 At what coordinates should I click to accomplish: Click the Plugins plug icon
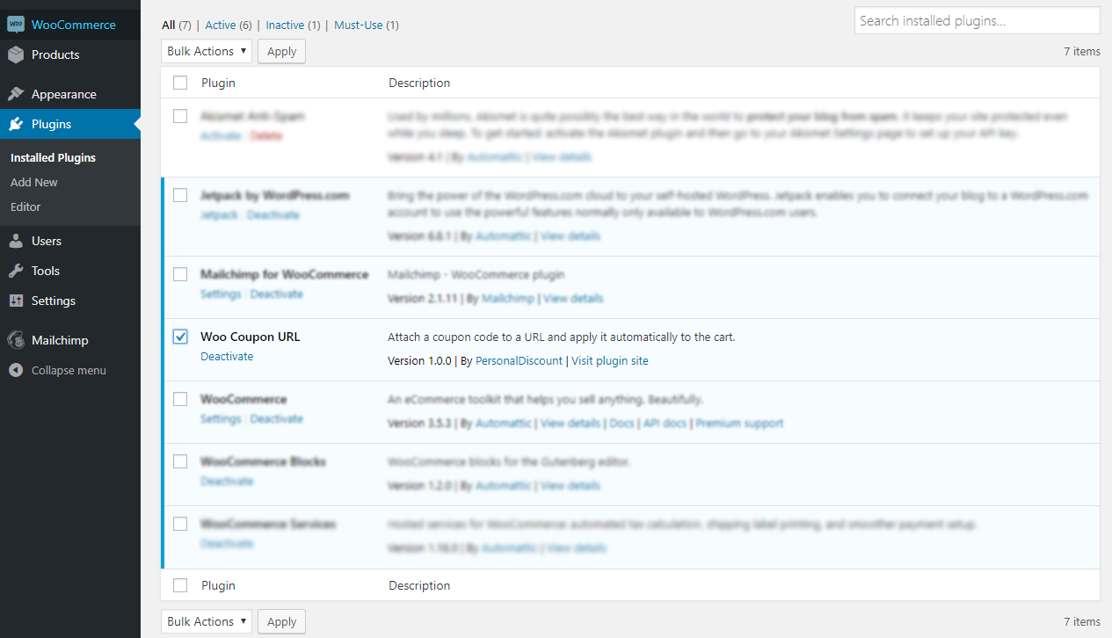[16, 124]
